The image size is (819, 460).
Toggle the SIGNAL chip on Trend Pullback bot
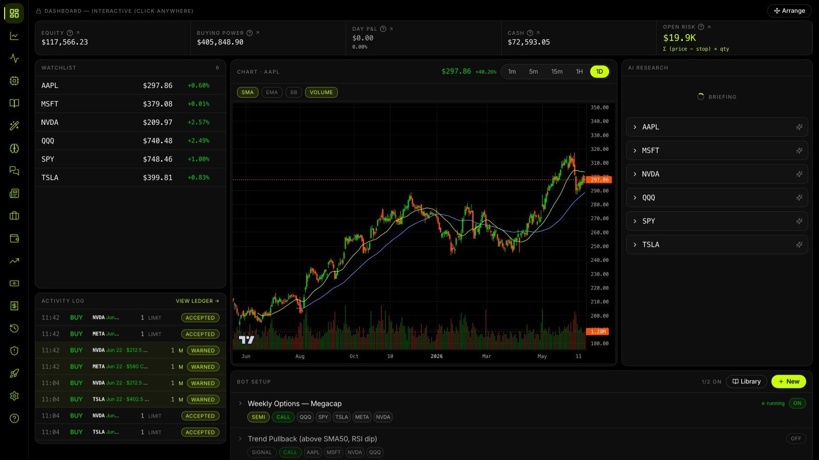pyautogui.click(x=262, y=452)
